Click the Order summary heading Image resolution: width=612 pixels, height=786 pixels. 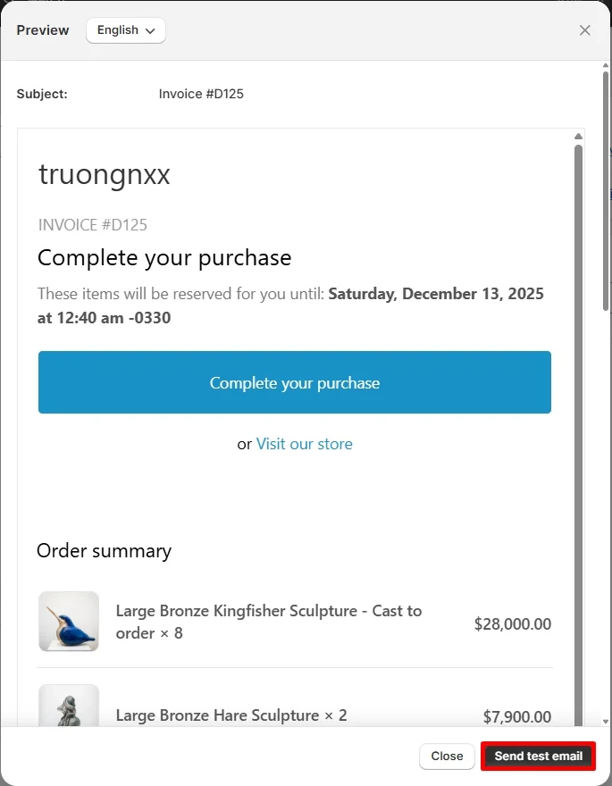pyautogui.click(x=104, y=551)
